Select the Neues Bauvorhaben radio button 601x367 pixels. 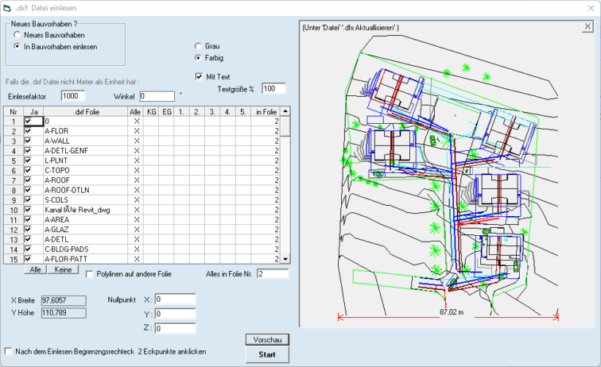coord(17,35)
